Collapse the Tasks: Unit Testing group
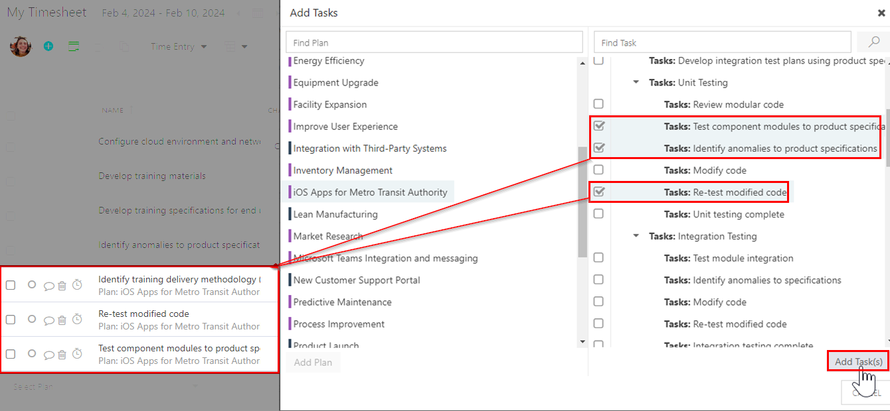The width and height of the screenshot is (890, 411). (x=635, y=82)
